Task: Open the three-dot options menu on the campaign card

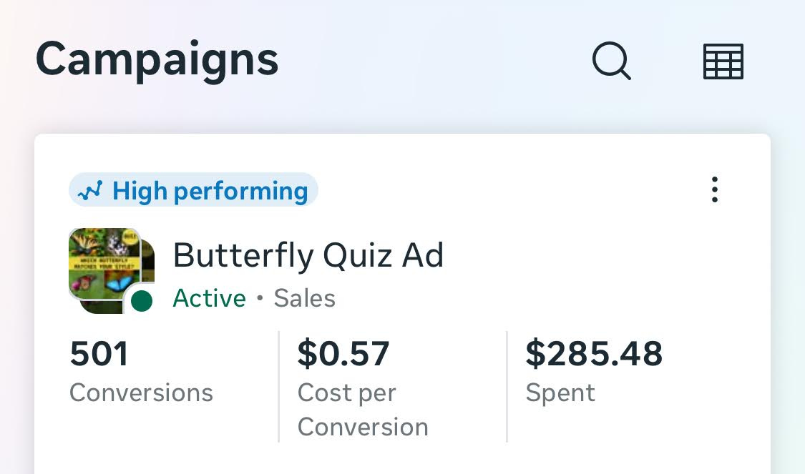Action: (x=714, y=190)
